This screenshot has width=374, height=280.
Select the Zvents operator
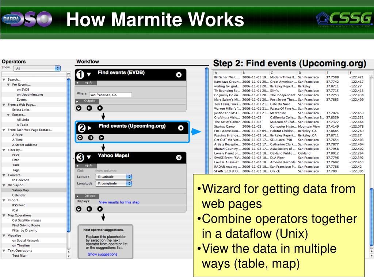pyautogui.click(x=22, y=100)
